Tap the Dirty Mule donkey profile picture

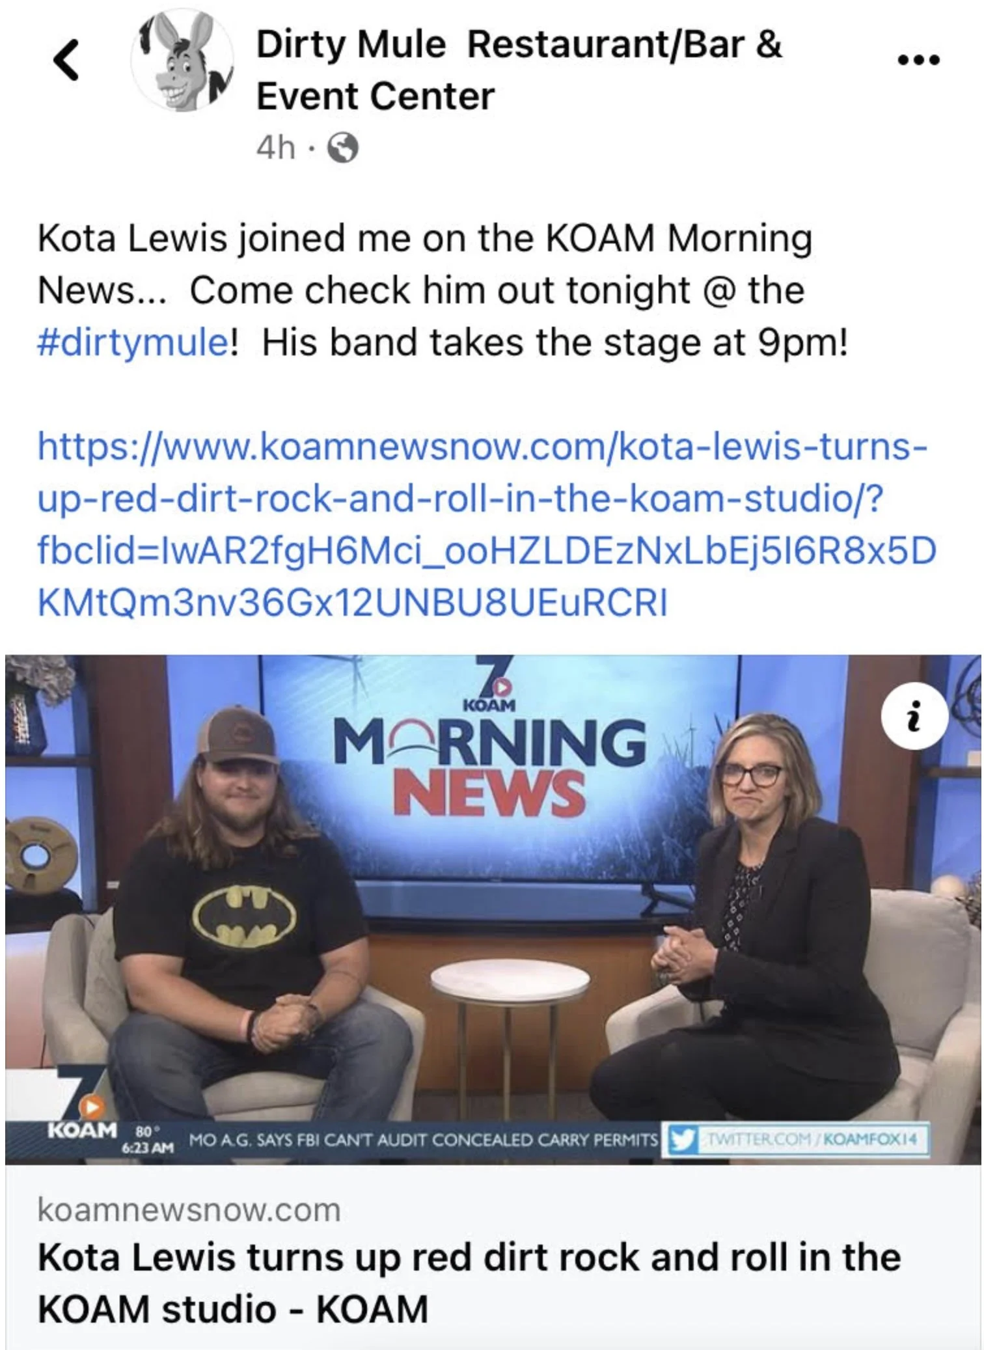click(x=183, y=60)
